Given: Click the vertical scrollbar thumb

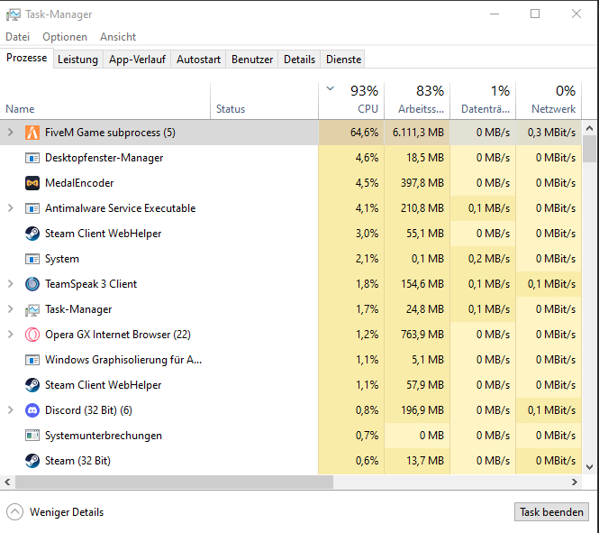Looking at the screenshot, I should pyautogui.click(x=589, y=149).
